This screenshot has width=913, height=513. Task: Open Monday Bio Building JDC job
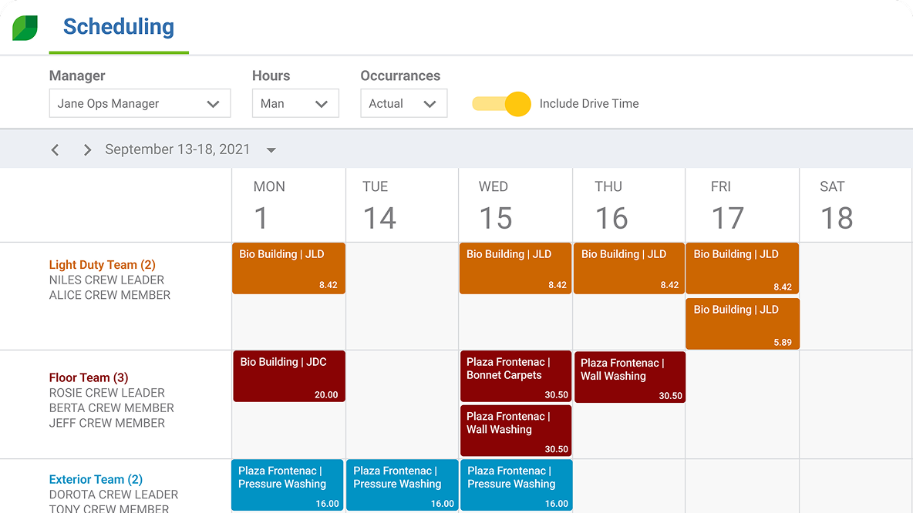pos(289,377)
